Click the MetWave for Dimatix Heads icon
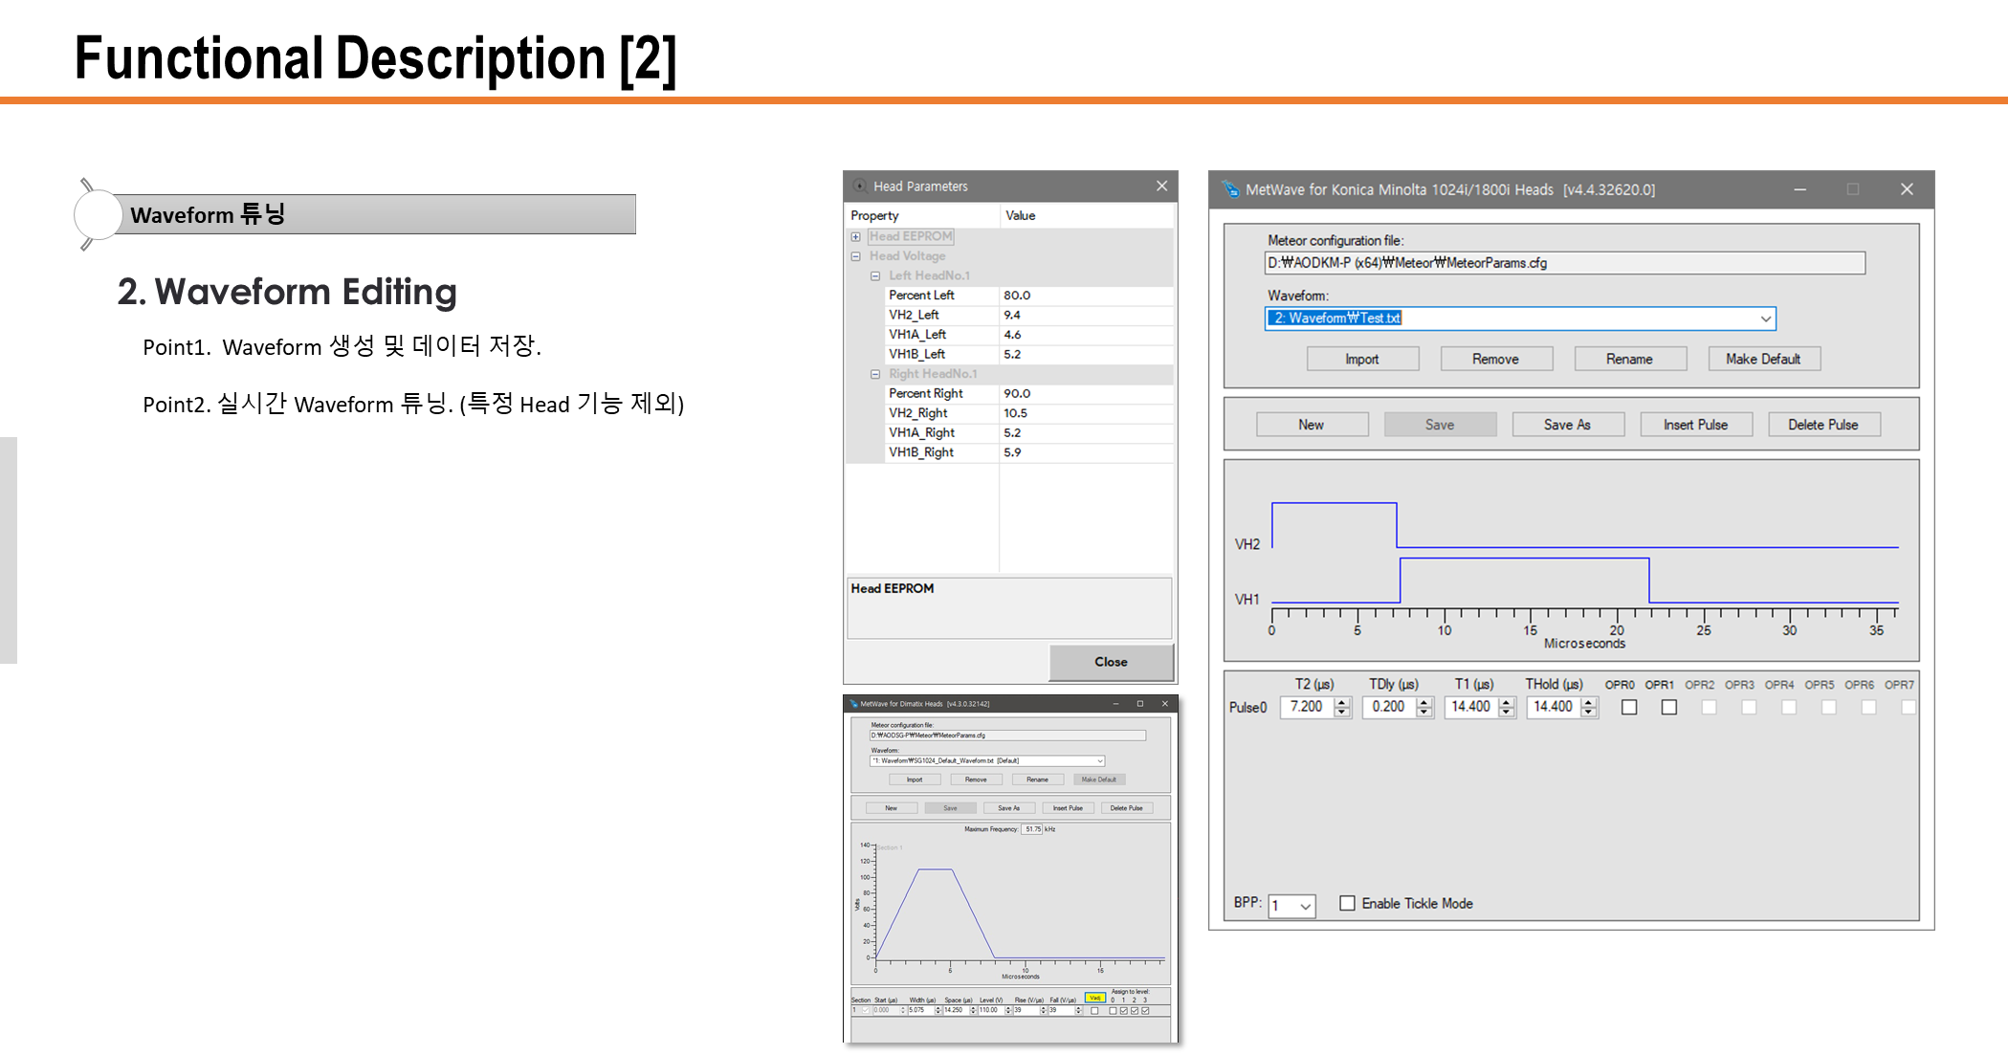2008x1055 pixels. tap(853, 704)
